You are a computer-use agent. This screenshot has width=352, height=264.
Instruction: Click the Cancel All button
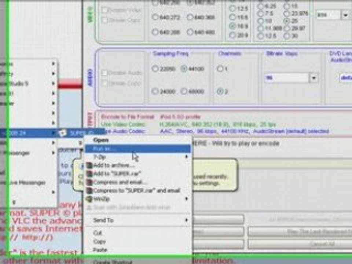tap(300, 244)
